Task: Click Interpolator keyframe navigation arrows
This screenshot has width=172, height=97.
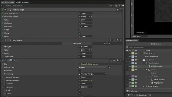Action: [x=114, y=40]
